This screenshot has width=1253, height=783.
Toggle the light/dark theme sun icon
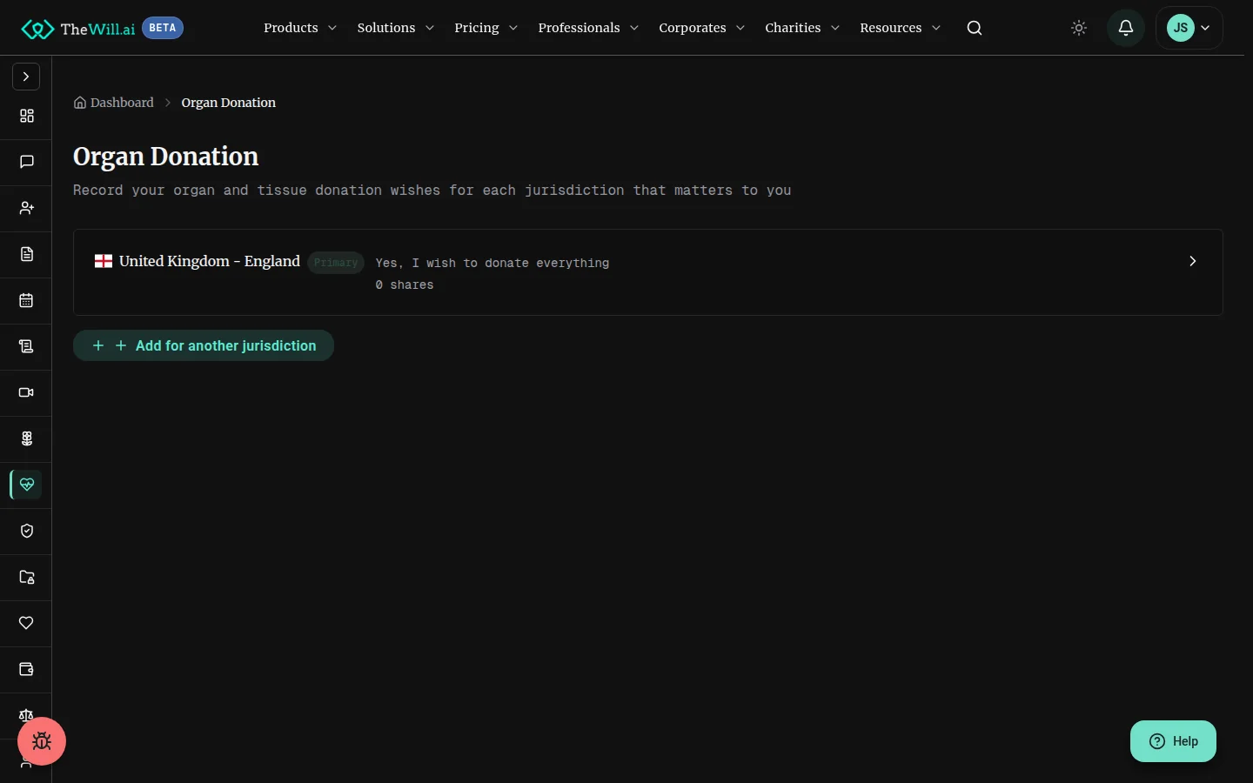click(1079, 28)
